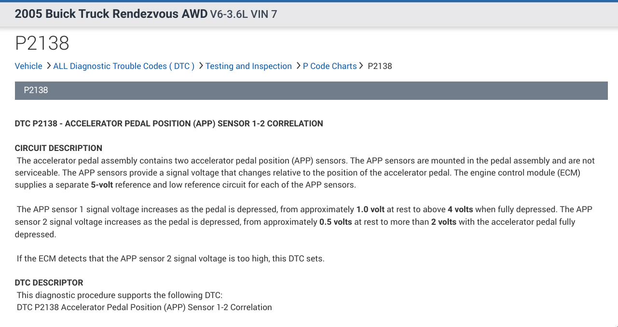Screen dimensions: 618x327
Task: Click the 2005 Buick Truck Rendezvous AWD title
Action: [x=111, y=14]
